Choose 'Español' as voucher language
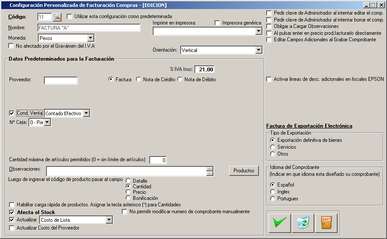This screenshot has height=239, width=387. click(x=273, y=185)
